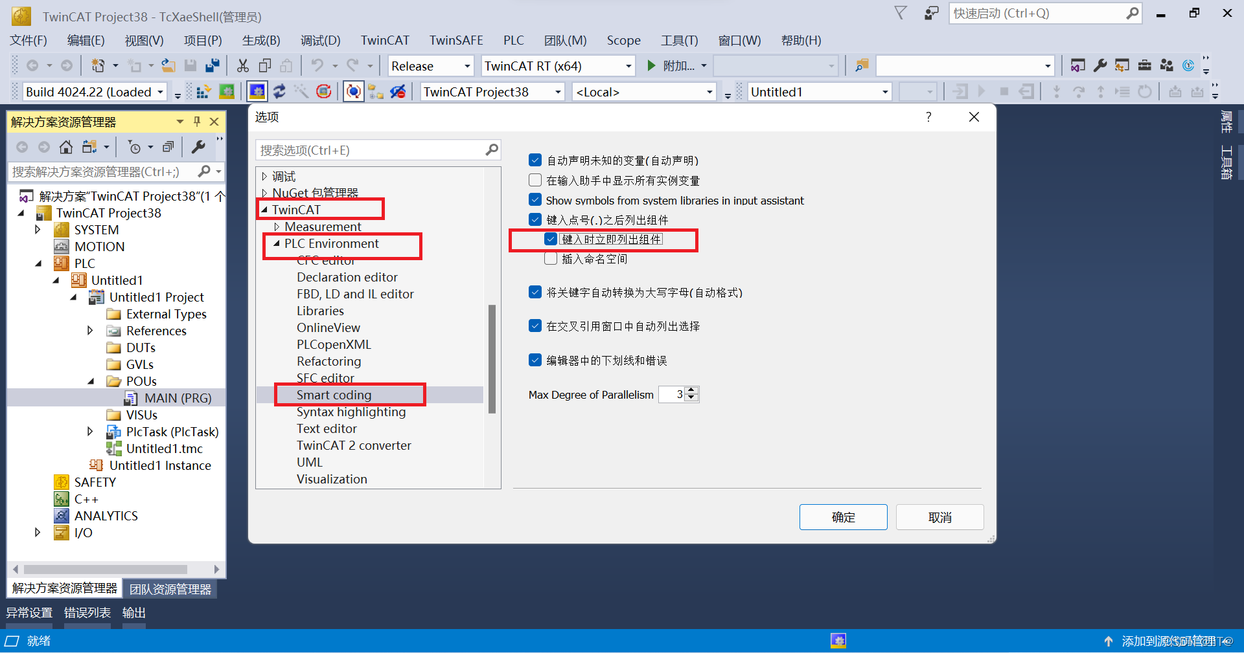Click wrench Properties icon in Solution Explorer
1244x653 pixels.
[x=198, y=147]
